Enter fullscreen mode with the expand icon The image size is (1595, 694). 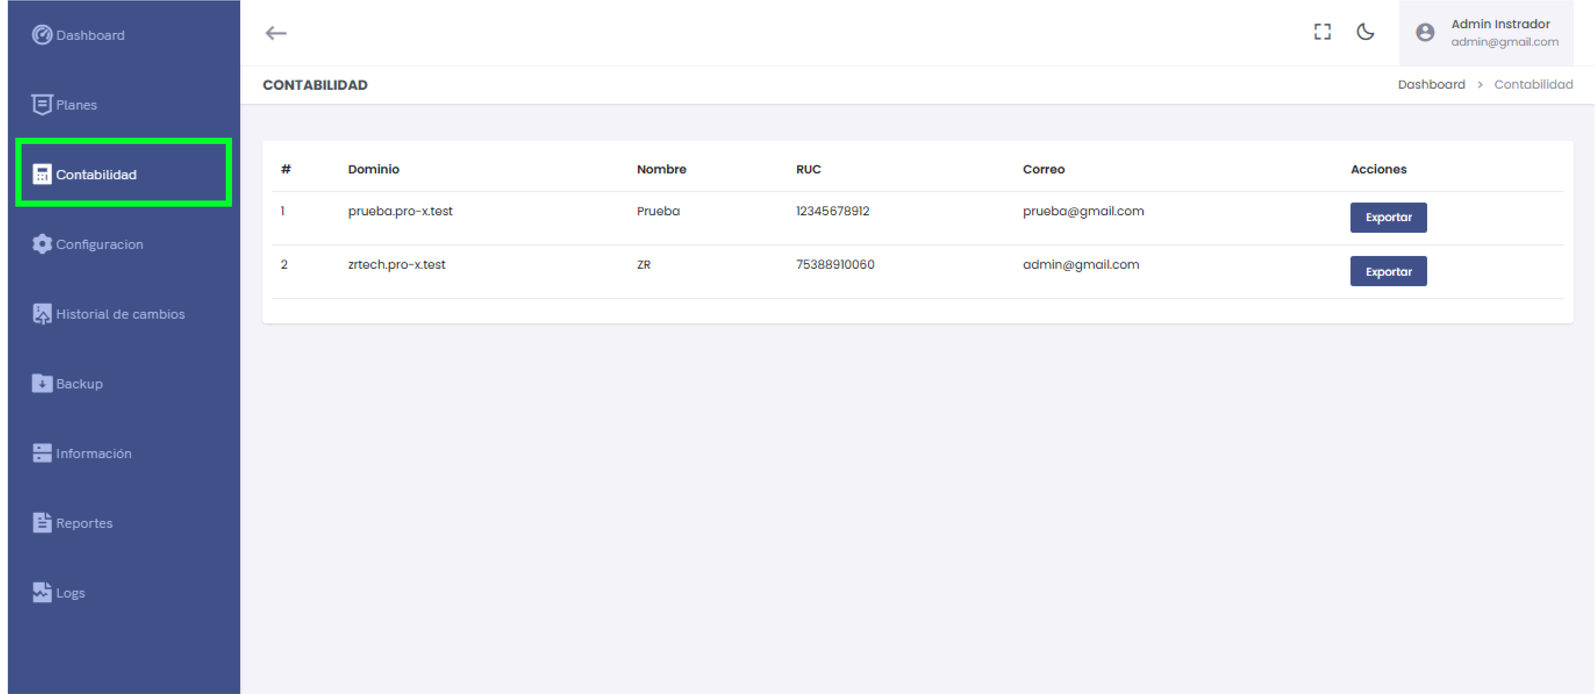(1322, 32)
